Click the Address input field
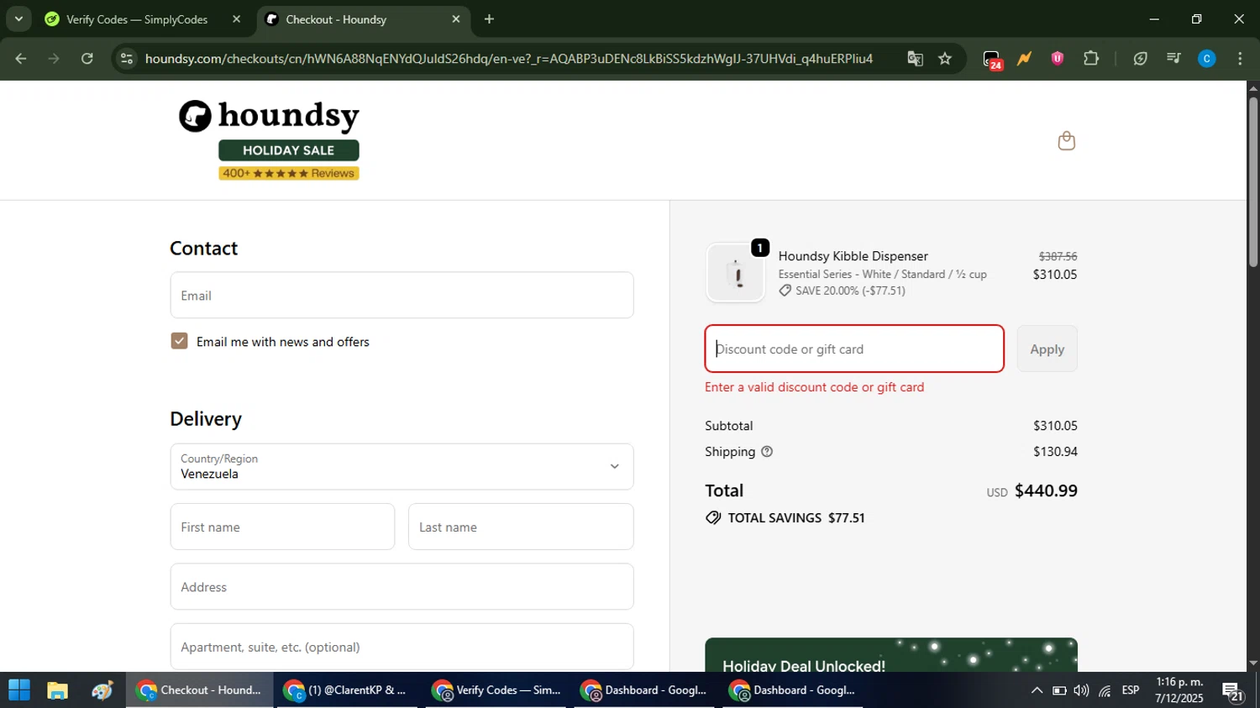Viewport: 1260px width, 708px height. point(402,587)
